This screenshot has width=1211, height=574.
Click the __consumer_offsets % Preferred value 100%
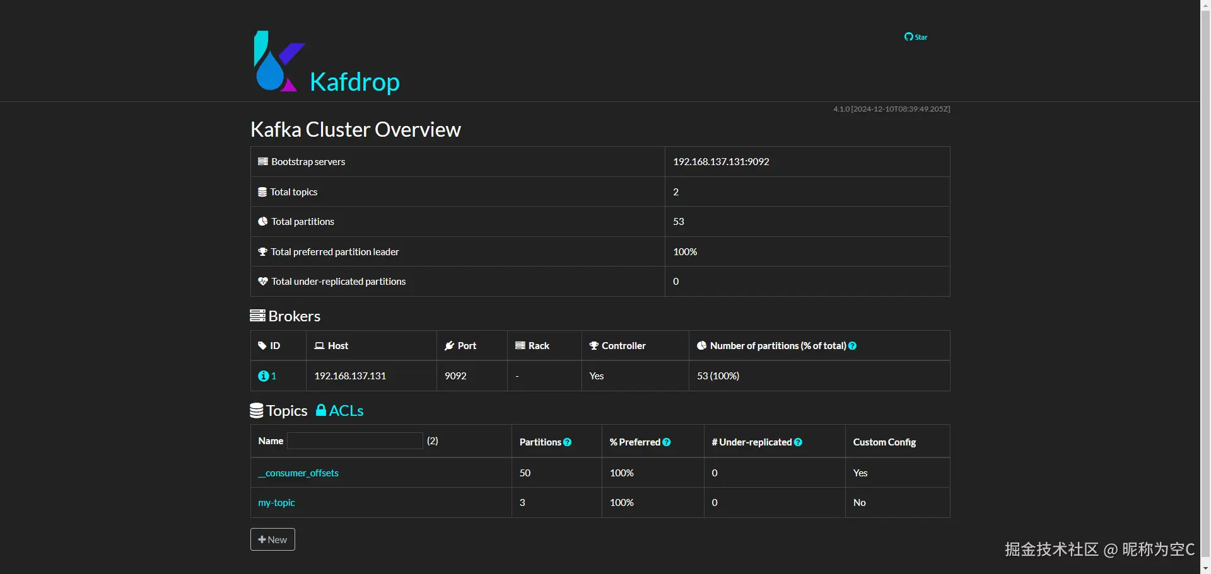(x=622, y=473)
